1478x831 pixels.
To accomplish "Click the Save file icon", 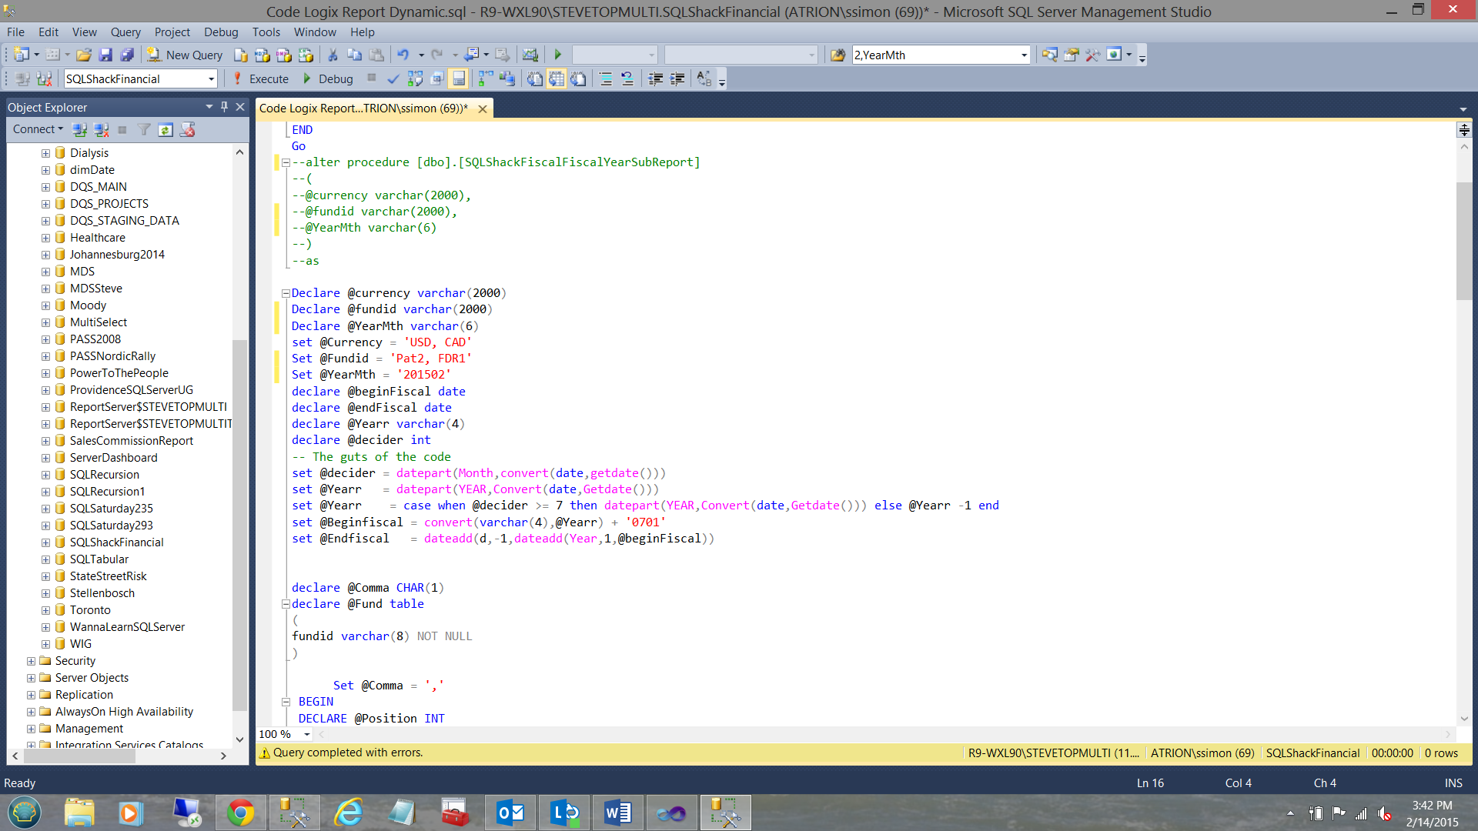I will point(105,55).
